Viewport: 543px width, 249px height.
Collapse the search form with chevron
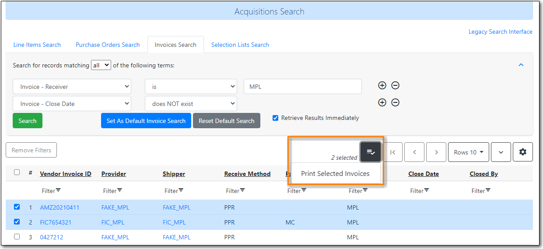pos(521,65)
